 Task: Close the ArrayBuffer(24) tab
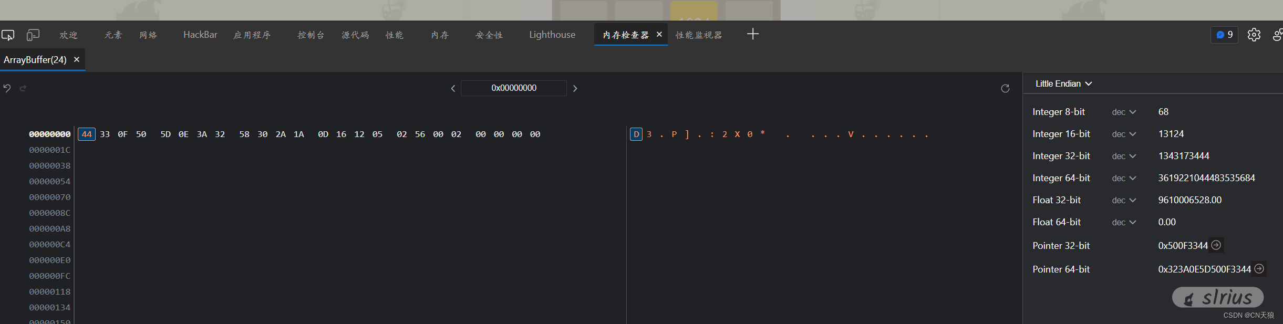(77, 60)
